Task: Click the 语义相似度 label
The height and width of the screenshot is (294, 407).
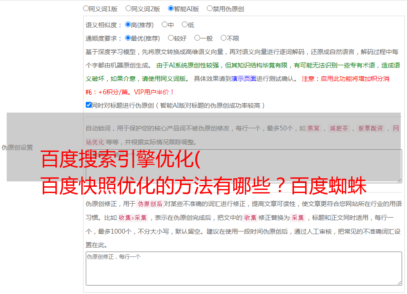Action: tap(104, 25)
